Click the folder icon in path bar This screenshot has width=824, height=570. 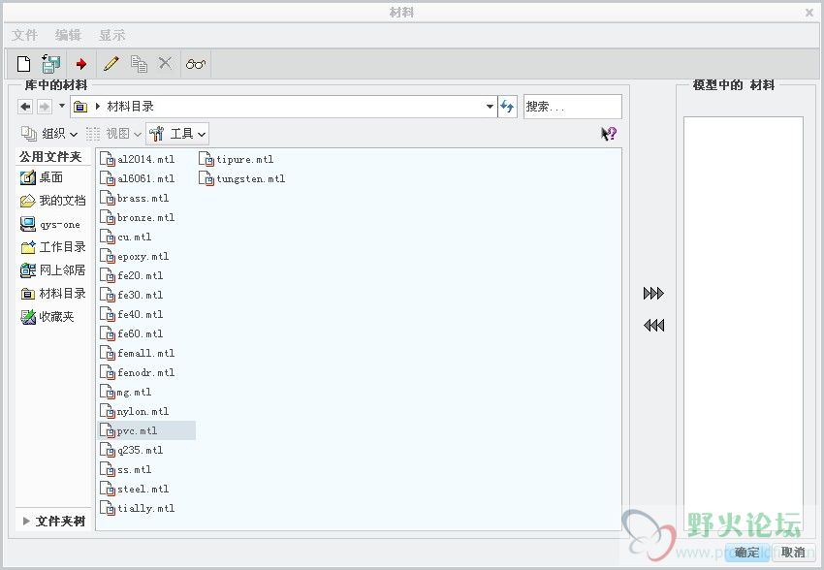click(80, 107)
